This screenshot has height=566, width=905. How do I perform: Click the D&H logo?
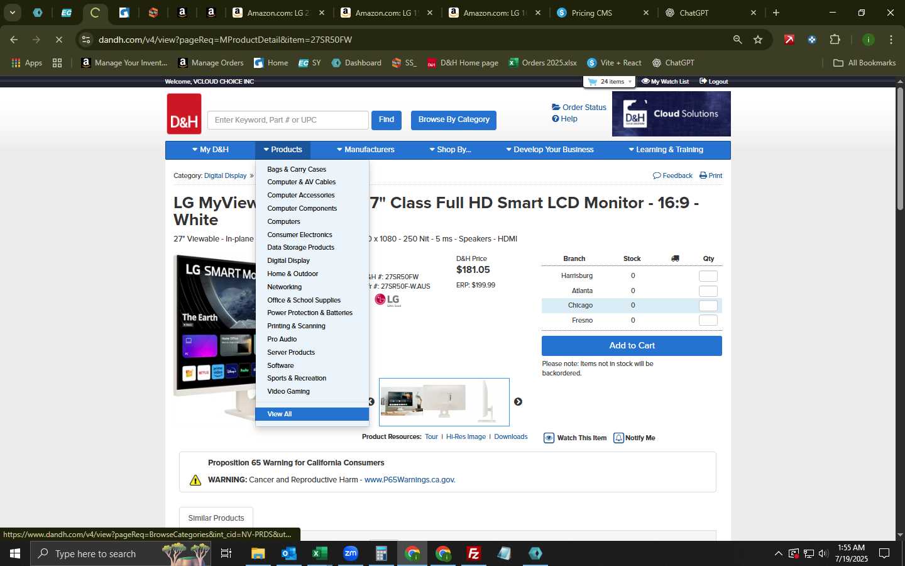pos(184,114)
